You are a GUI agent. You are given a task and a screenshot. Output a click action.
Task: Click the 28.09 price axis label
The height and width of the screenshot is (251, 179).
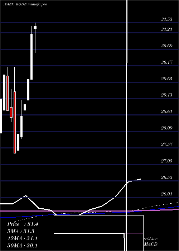tap(167, 128)
